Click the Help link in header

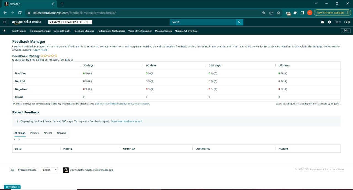pyautogui.click(x=347, y=22)
